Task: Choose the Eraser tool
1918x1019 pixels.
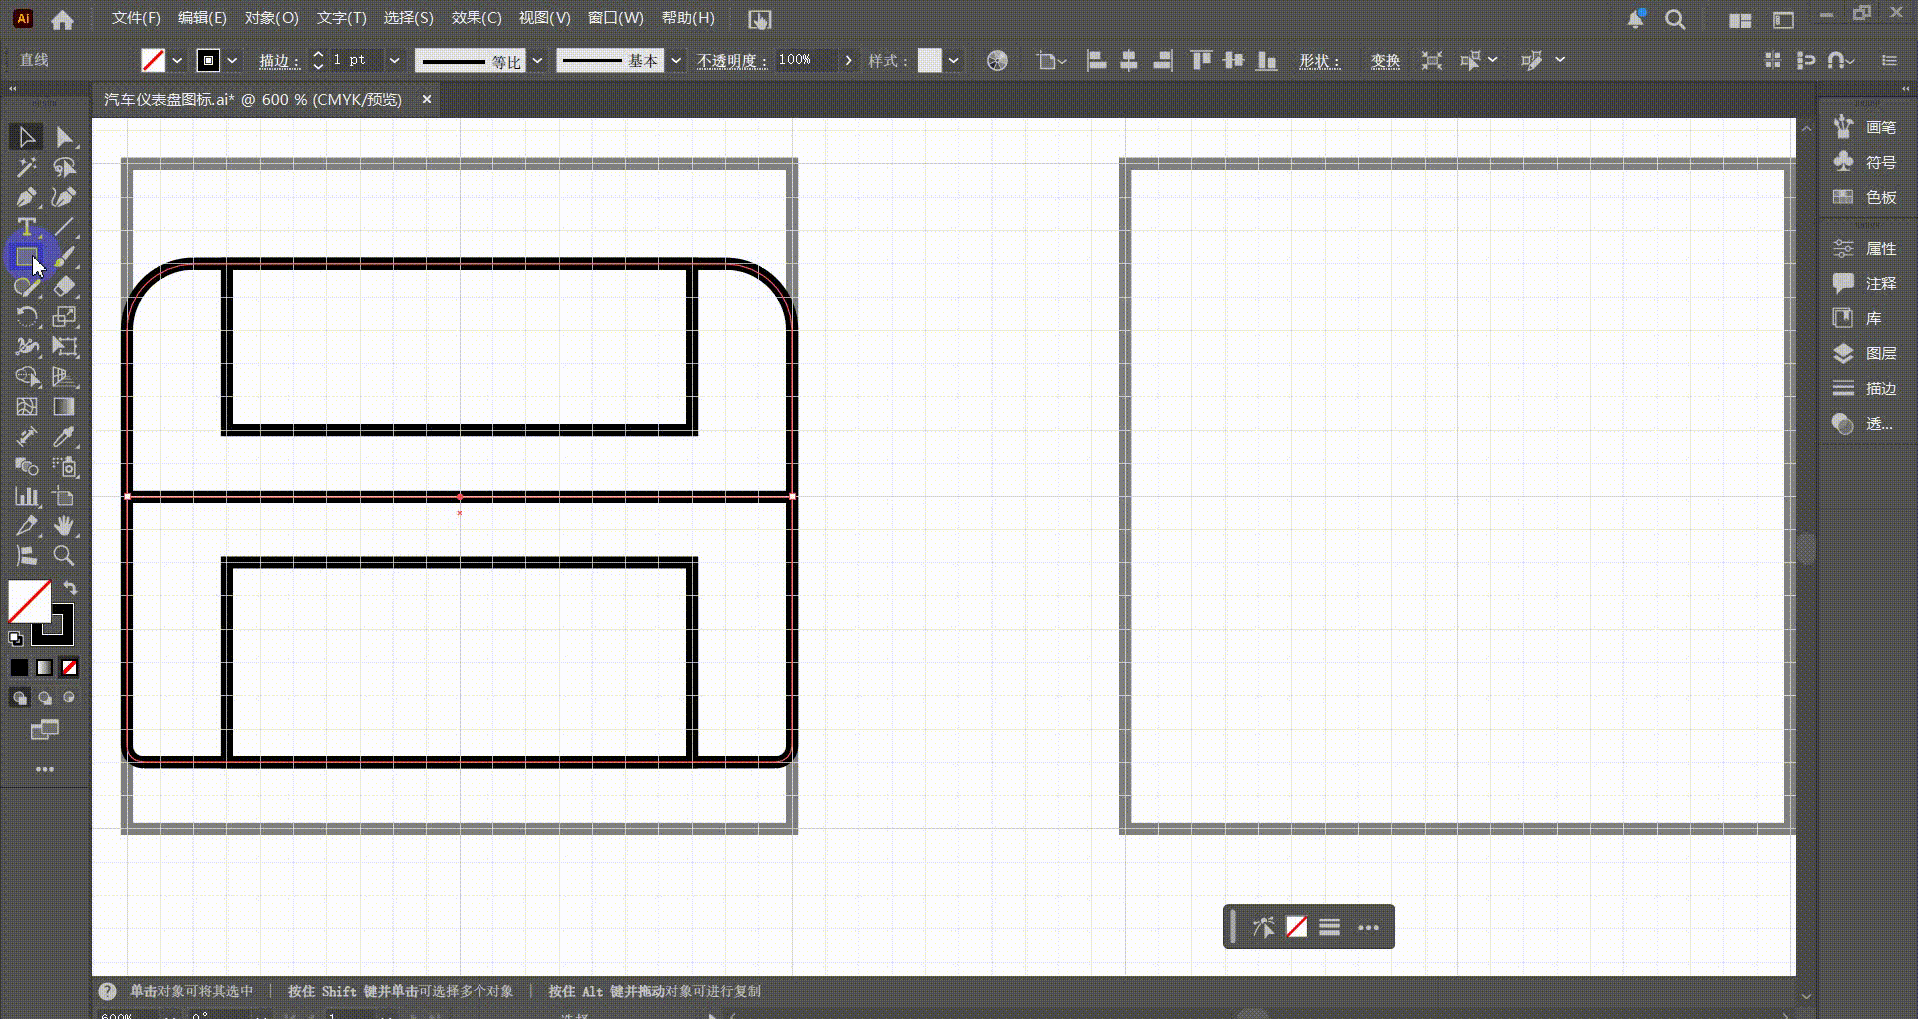Action: pos(64,287)
